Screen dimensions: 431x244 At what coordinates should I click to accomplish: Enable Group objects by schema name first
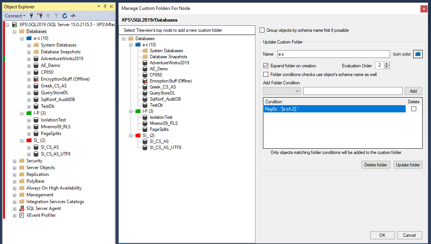[x=262, y=30]
